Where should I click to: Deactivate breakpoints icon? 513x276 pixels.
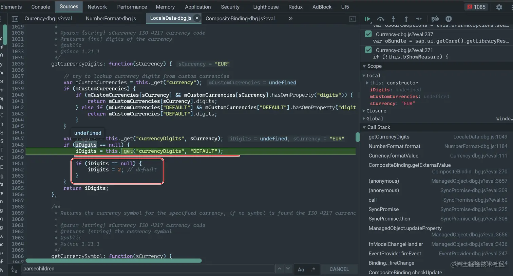pos(435,19)
